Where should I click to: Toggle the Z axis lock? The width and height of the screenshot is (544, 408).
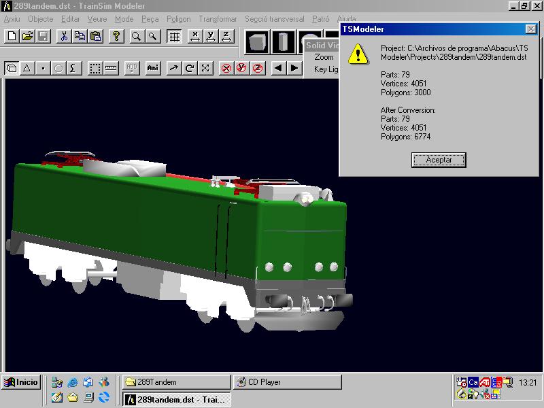[x=228, y=37]
